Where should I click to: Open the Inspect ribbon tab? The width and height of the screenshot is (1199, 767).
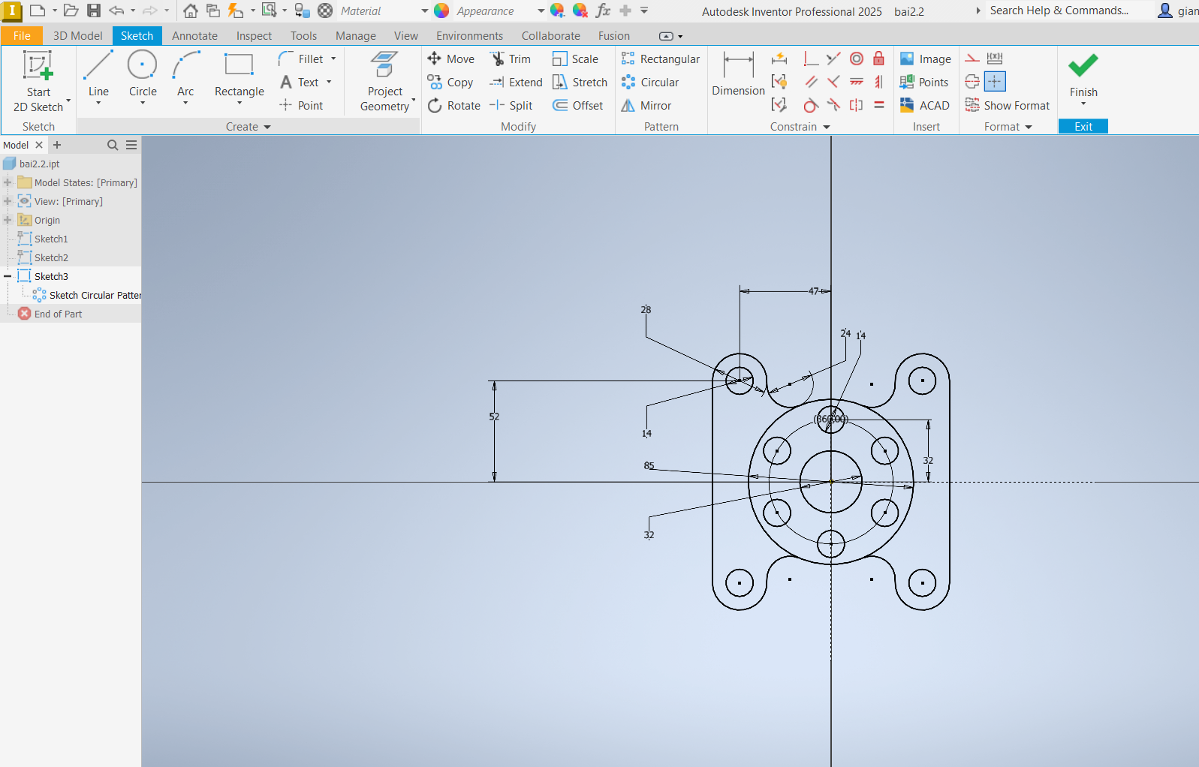click(254, 36)
